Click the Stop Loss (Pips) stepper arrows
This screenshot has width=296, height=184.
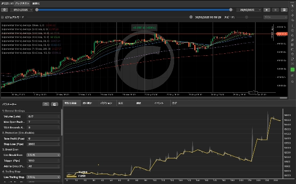pyautogui.click(x=59, y=144)
